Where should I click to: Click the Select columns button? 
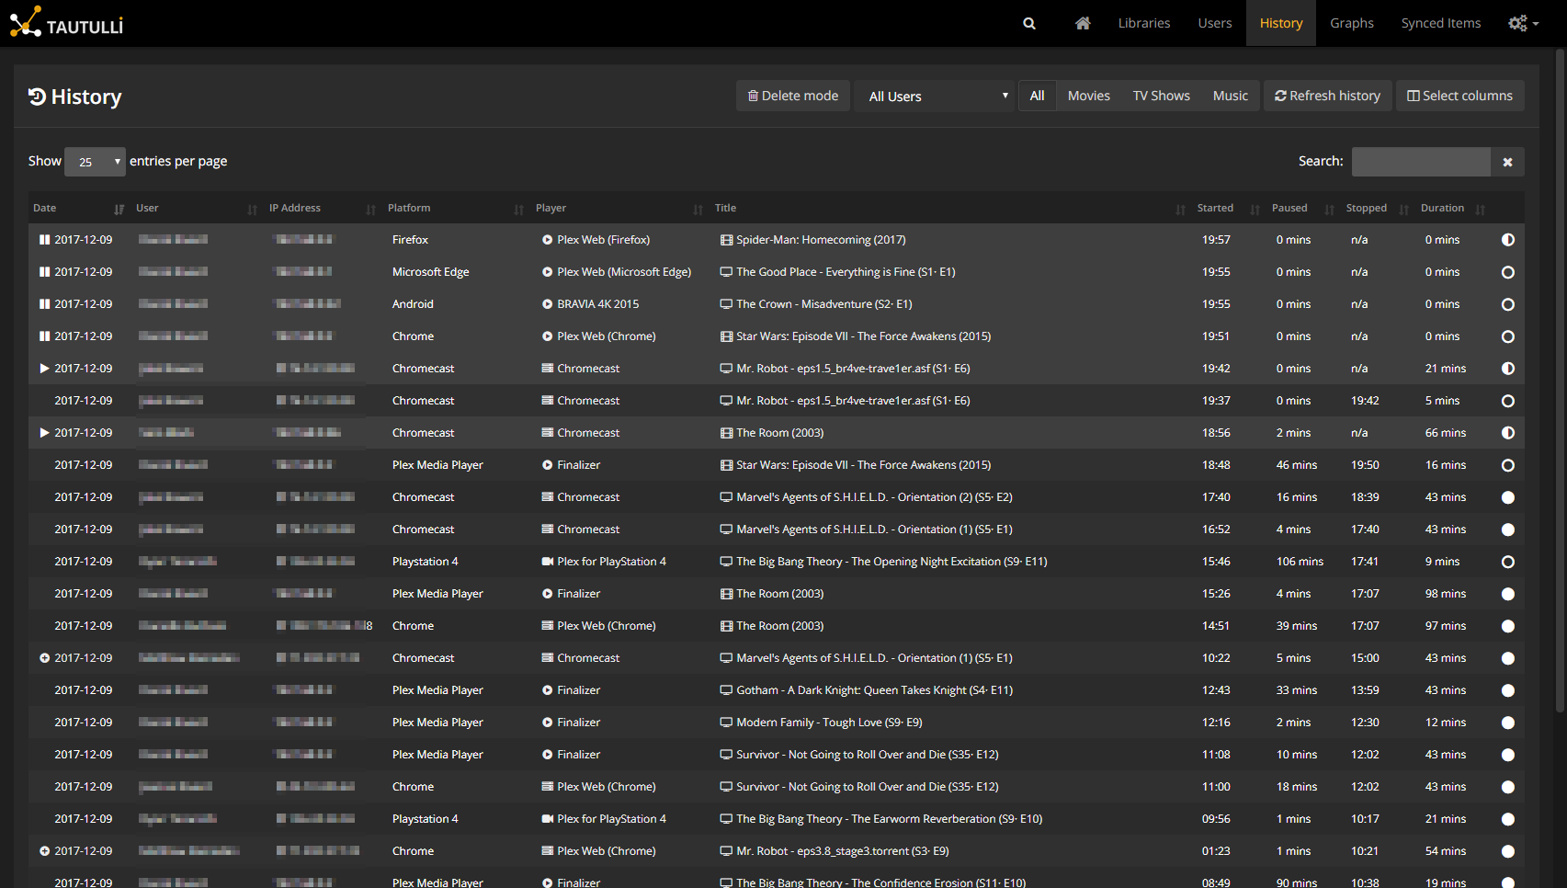tap(1459, 96)
